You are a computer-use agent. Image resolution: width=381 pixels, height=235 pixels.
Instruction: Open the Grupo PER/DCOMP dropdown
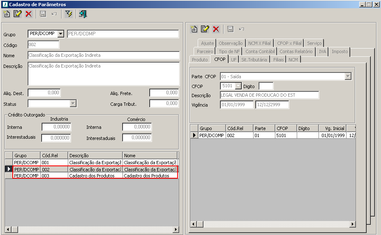click(61, 34)
